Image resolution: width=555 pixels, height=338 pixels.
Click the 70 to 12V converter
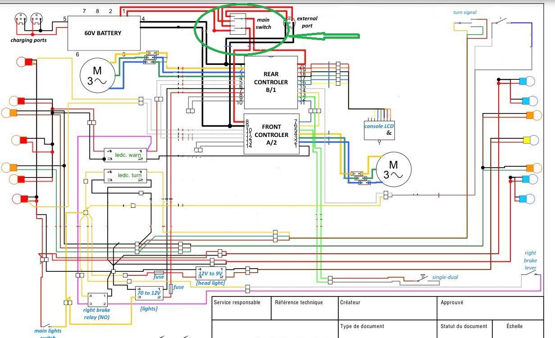click(x=149, y=294)
